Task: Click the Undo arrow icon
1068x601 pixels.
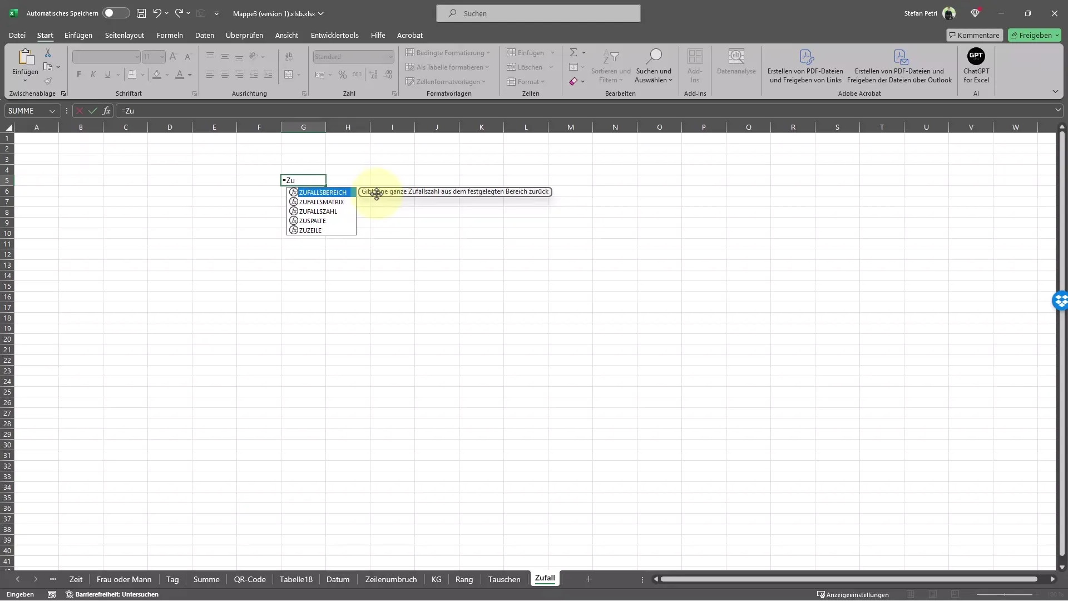Action: [x=157, y=13]
